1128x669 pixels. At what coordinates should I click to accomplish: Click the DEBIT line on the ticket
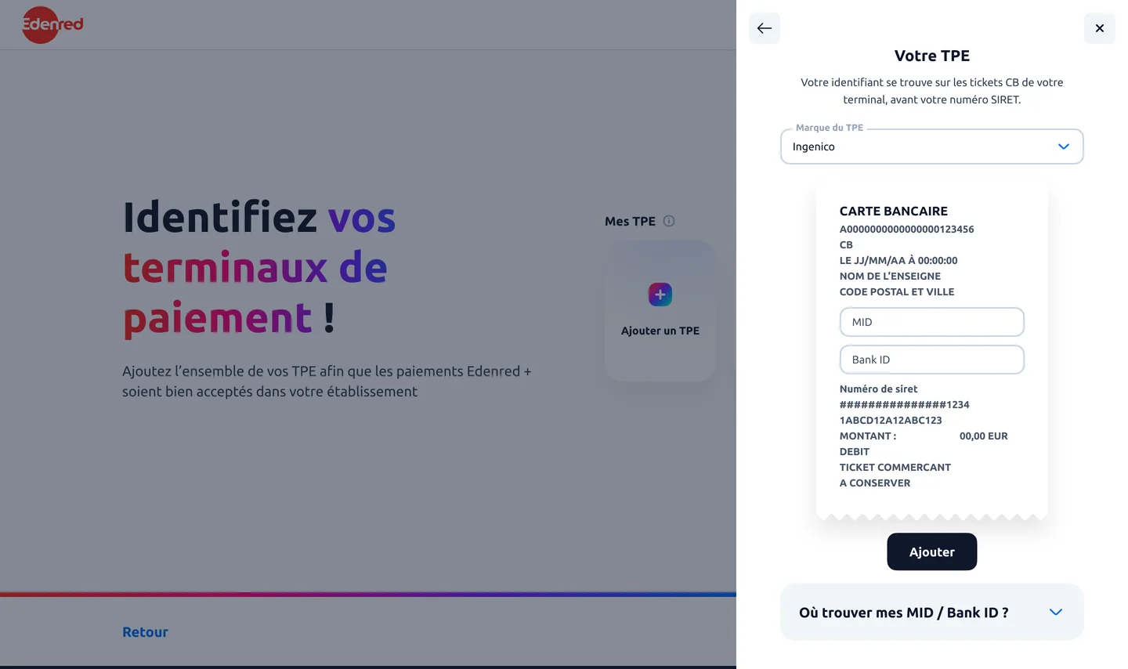[x=854, y=451]
